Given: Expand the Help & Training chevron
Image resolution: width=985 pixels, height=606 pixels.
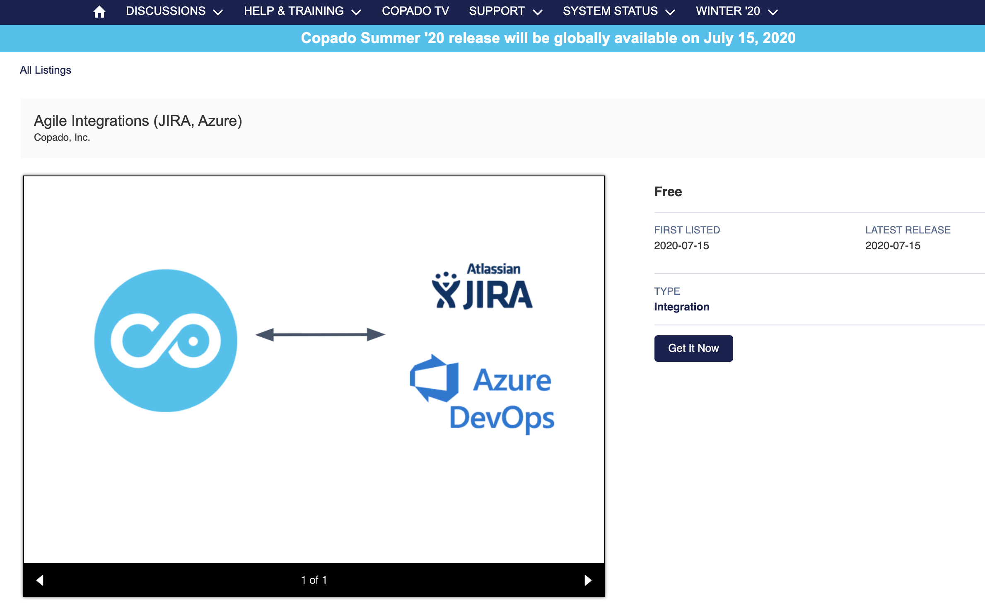Looking at the screenshot, I should pos(356,12).
